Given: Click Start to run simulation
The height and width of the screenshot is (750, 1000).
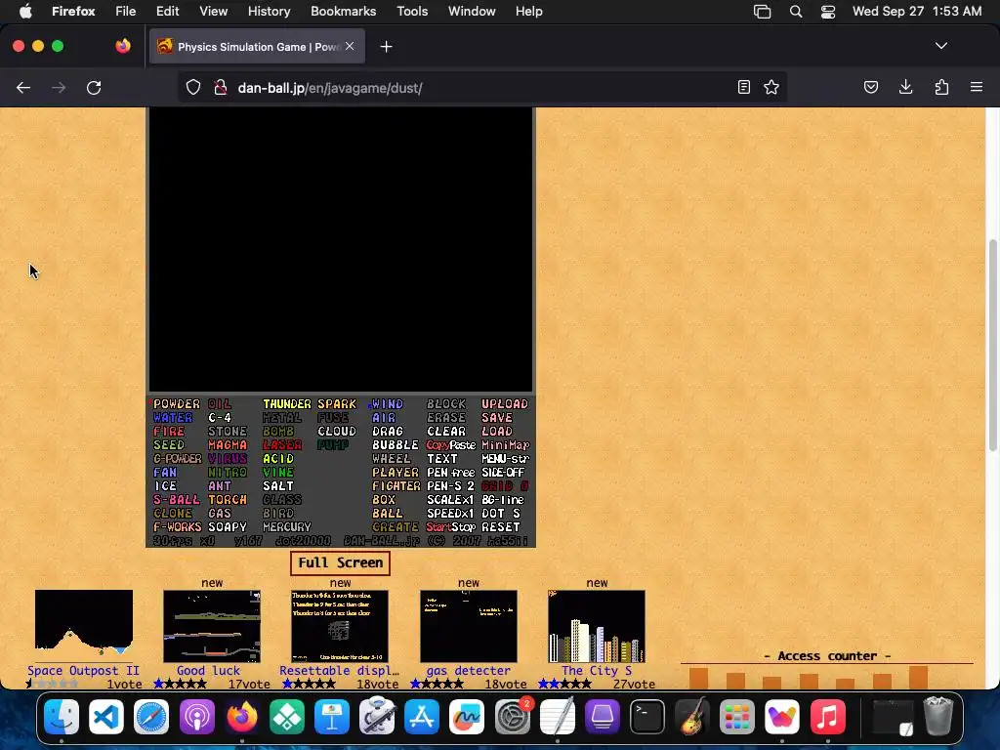Looking at the screenshot, I should [438, 526].
